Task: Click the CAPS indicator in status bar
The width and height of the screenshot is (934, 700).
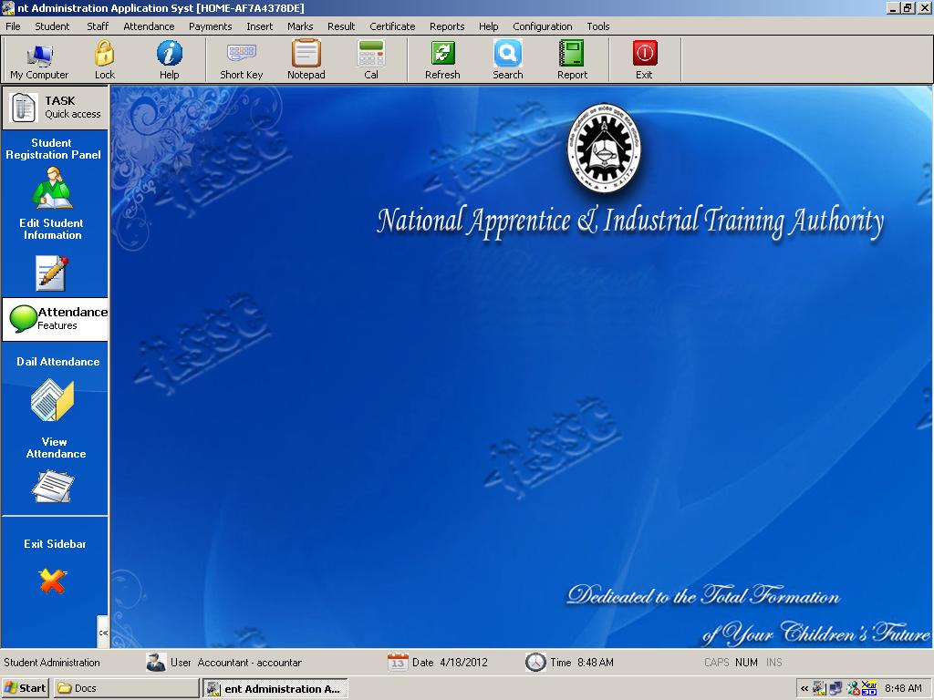Action: tap(717, 662)
